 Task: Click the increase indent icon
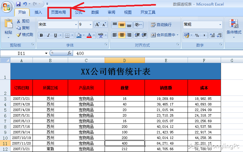(x=144, y=35)
